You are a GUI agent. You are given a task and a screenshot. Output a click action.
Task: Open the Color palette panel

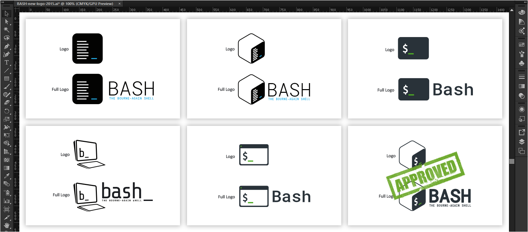coord(522,12)
